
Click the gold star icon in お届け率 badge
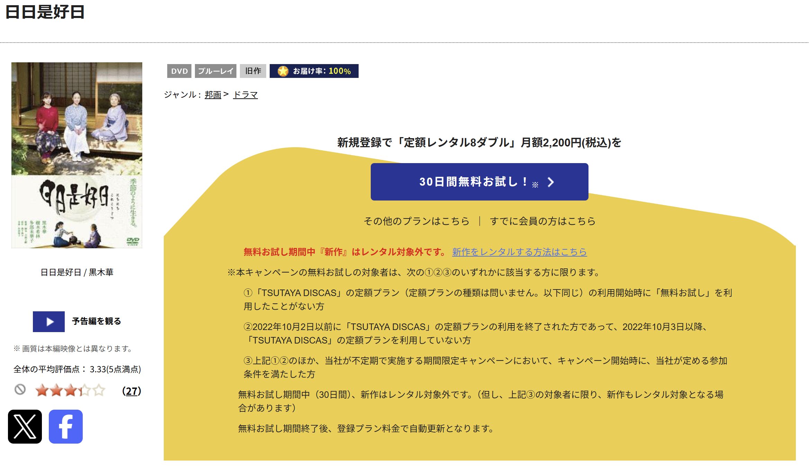(x=283, y=71)
